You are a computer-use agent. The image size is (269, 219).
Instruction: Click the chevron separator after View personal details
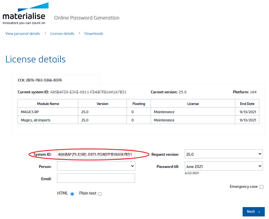tap(45, 33)
